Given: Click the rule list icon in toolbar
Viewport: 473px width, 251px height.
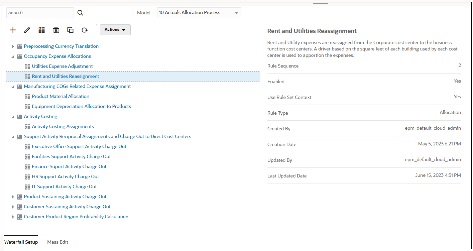Looking at the screenshot, I should (41, 30).
